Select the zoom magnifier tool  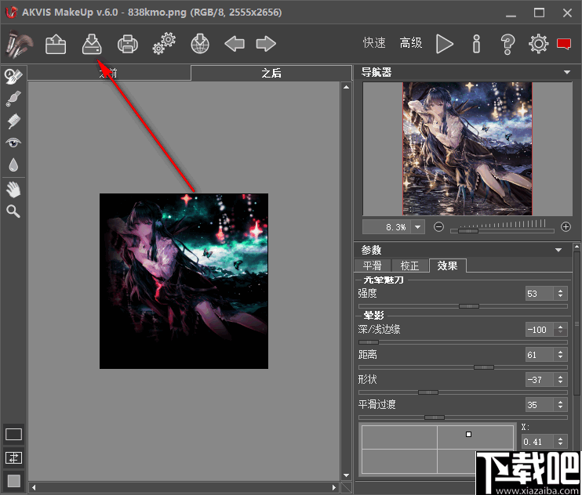click(13, 211)
